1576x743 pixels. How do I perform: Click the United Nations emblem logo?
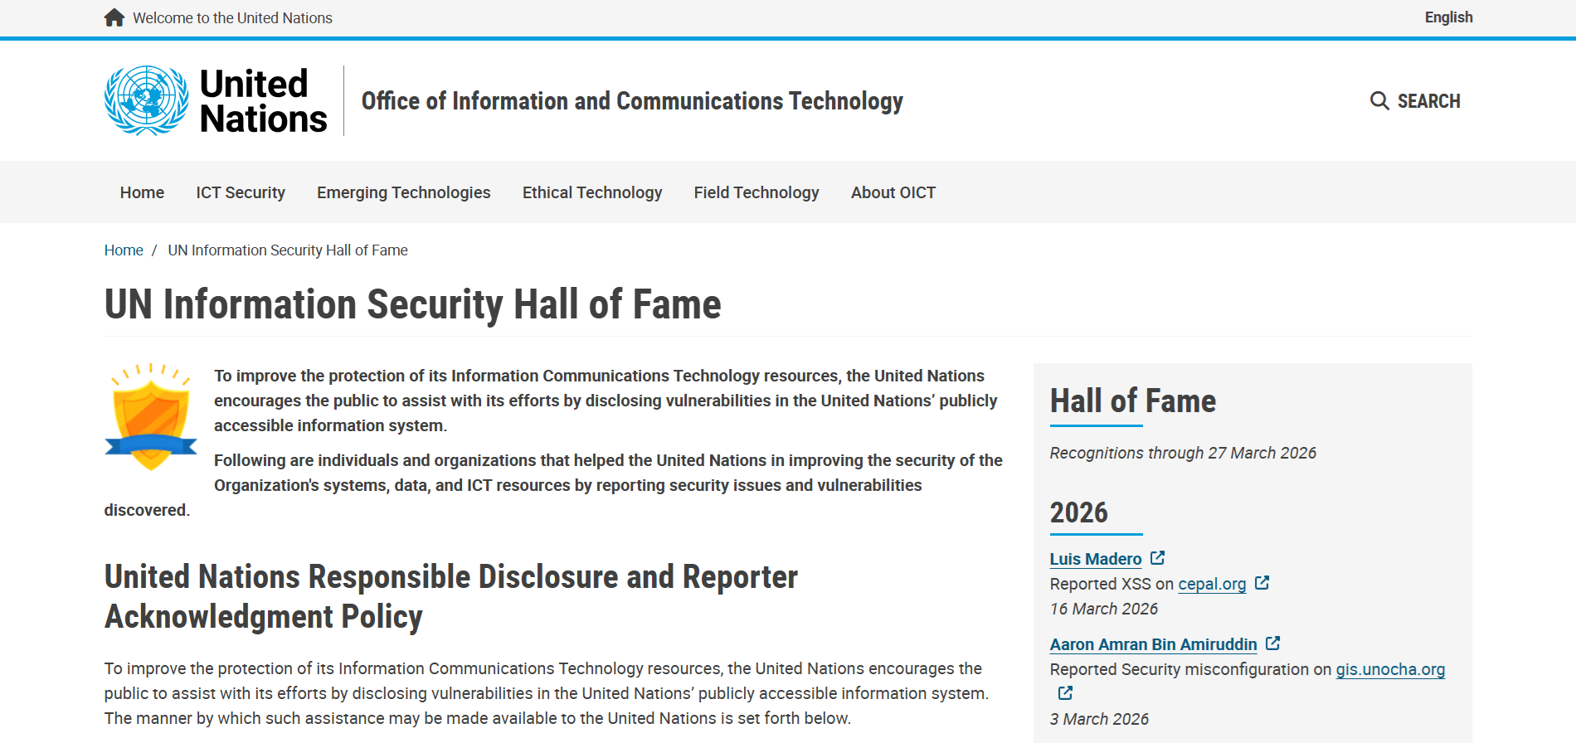click(147, 100)
